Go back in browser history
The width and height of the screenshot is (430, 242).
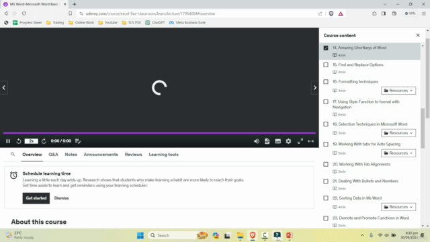6,13
